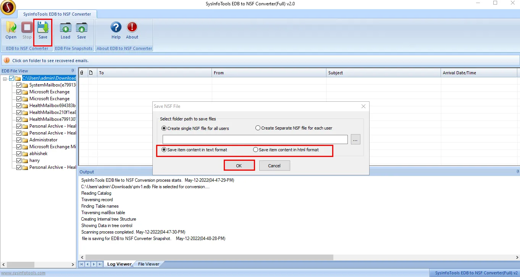Pin the Output pane
Image resolution: width=520 pixels, height=277 pixels.
pyautogui.click(x=518, y=172)
